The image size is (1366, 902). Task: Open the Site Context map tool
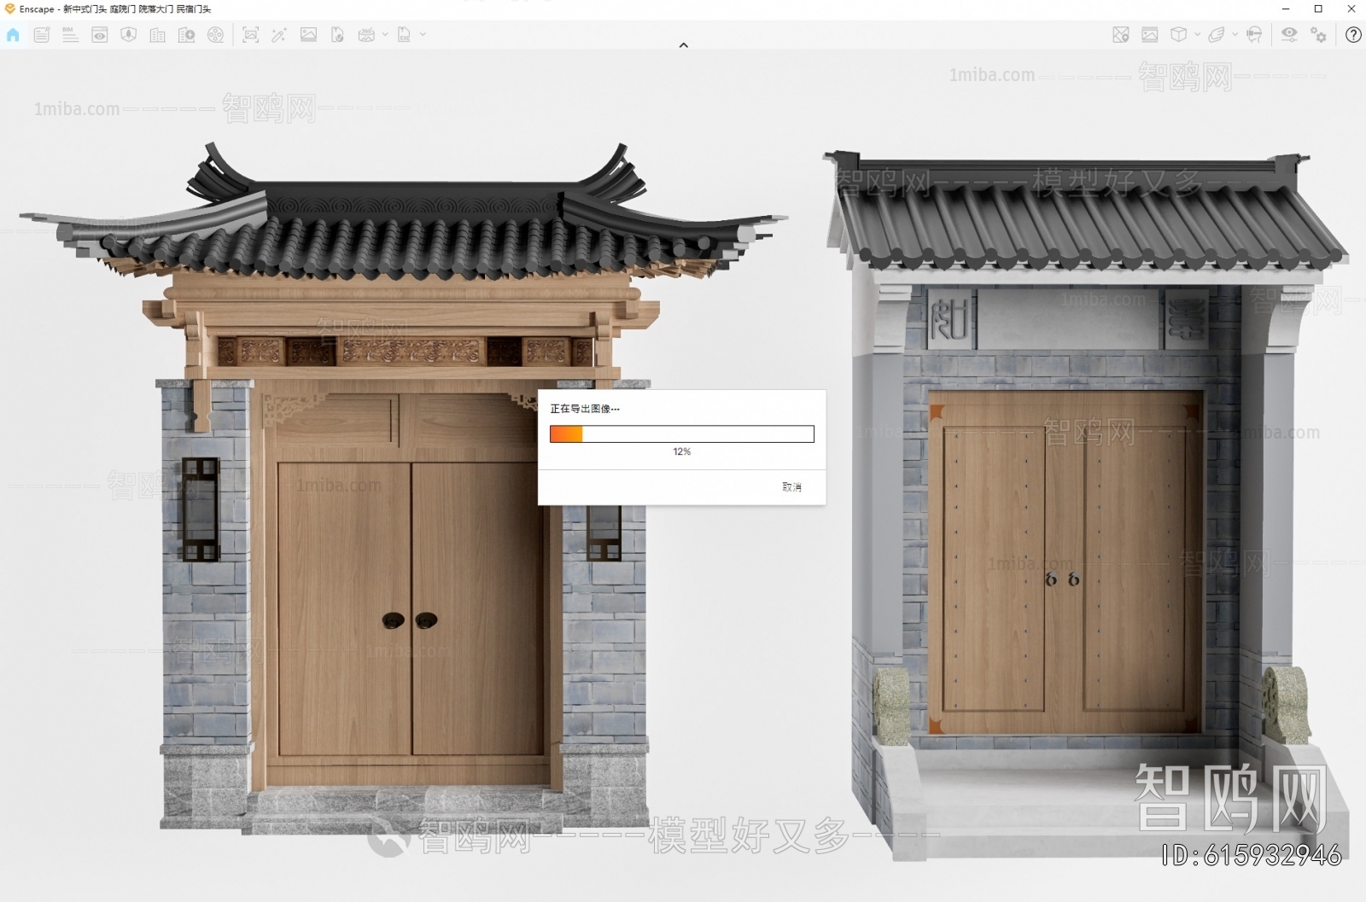(x=1119, y=35)
